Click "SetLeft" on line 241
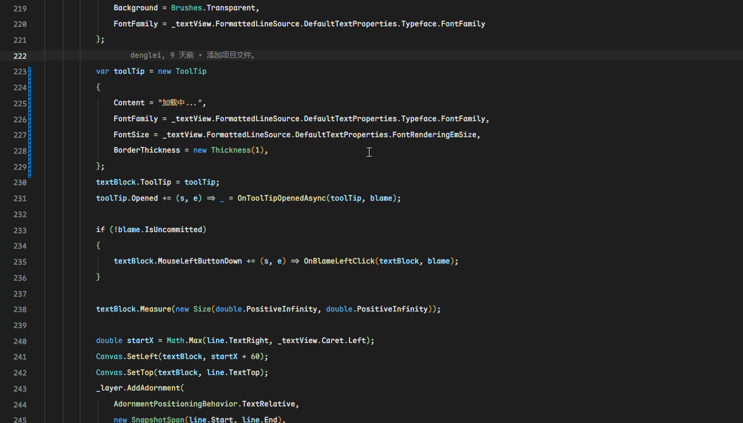 [143, 357]
